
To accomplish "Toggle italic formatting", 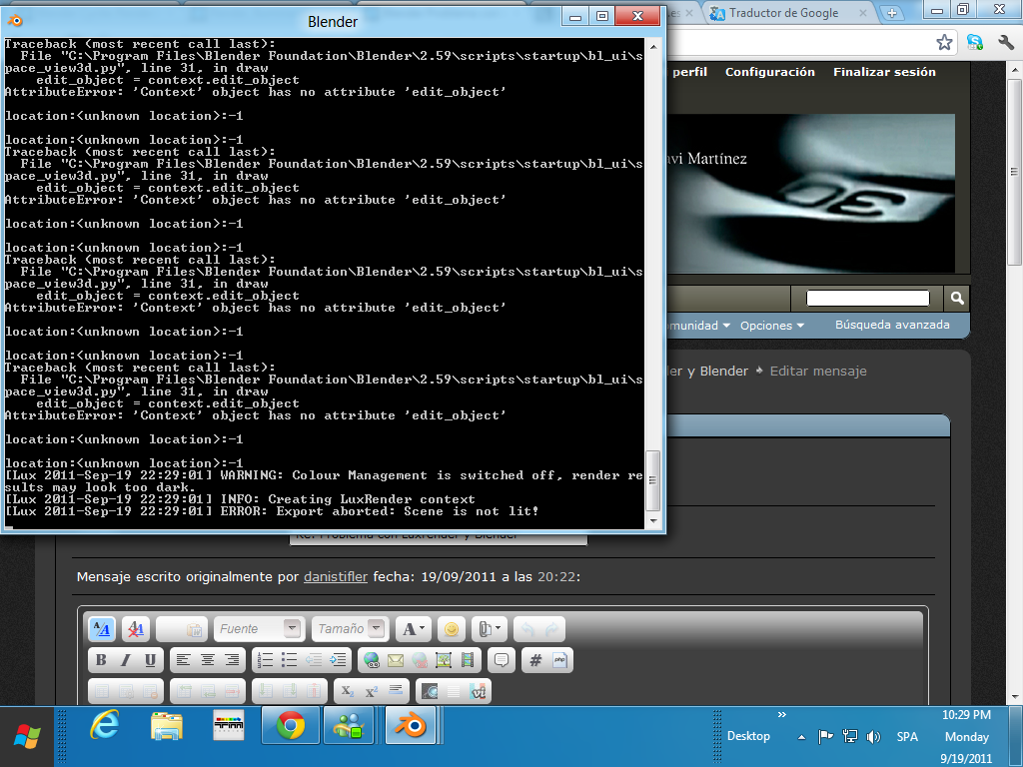I will (x=125, y=660).
